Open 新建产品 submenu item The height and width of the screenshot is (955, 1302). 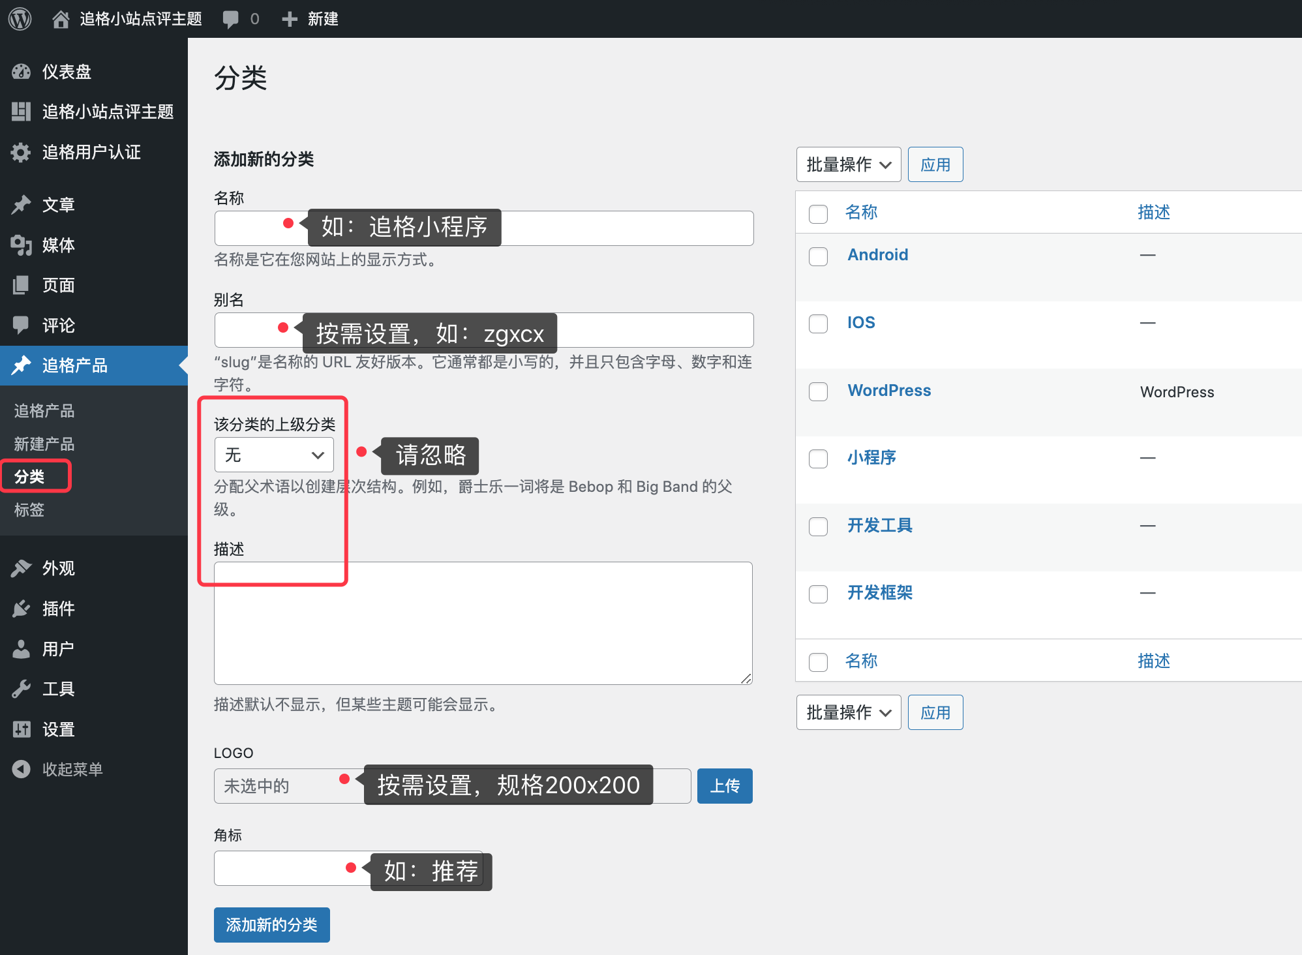(x=44, y=444)
